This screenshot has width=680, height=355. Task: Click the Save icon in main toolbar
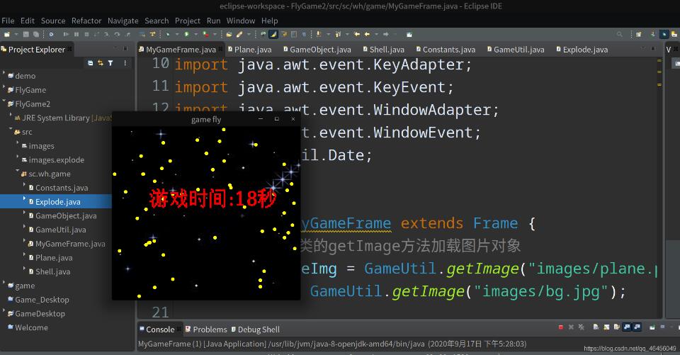click(25, 34)
